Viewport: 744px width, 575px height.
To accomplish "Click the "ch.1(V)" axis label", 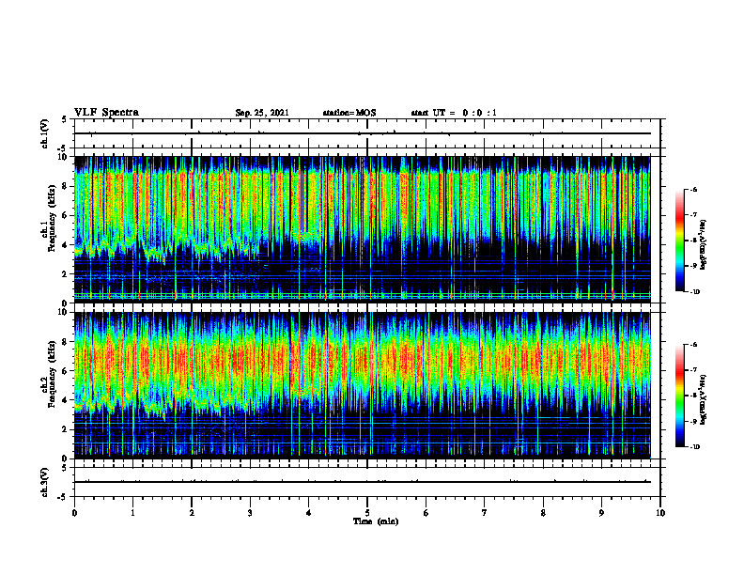I will pos(45,133).
